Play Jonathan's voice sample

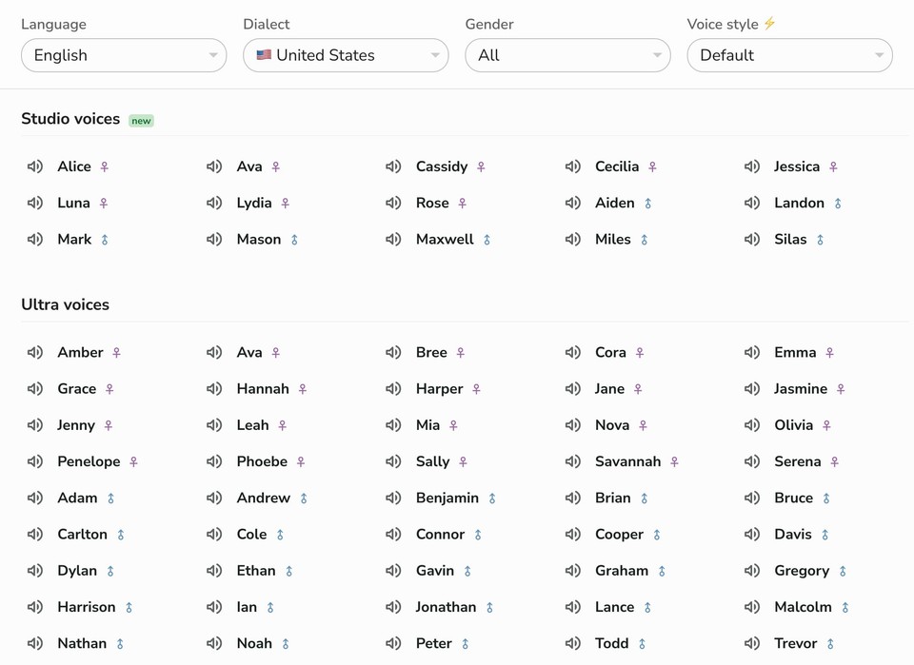pos(393,607)
